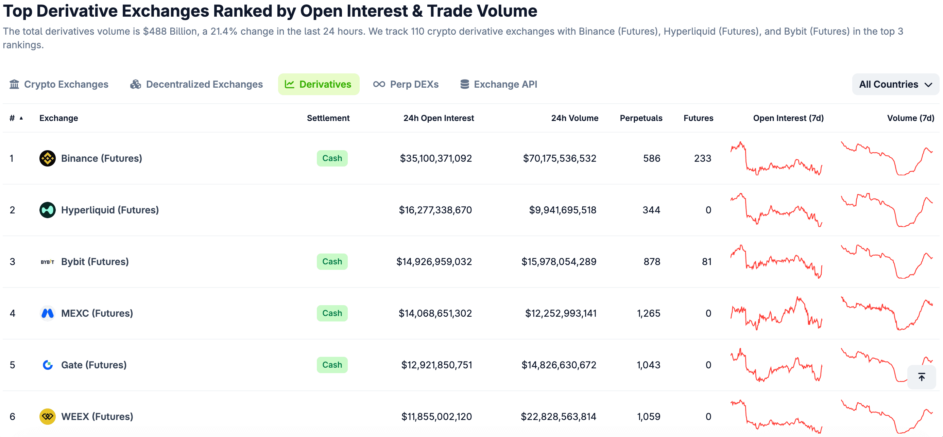This screenshot has height=437, width=943.
Task: Open the WEEX (Futures) exchange link
Action: click(97, 417)
